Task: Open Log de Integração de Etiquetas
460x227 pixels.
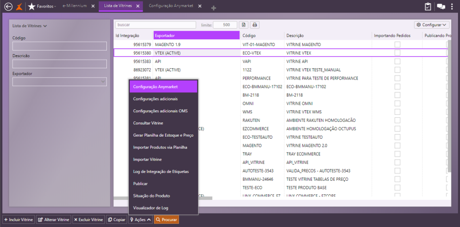Action: pos(164,171)
